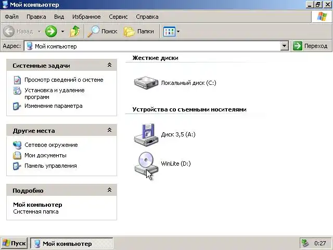The width and height of the screenshot is (333, 250).
Task: Click Панель управления icon
Action: 17,166
